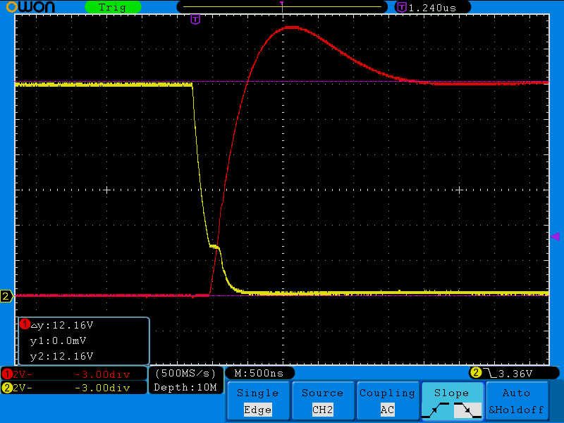Click the yellow 2 trigger source icon

[x=475, y=373]
